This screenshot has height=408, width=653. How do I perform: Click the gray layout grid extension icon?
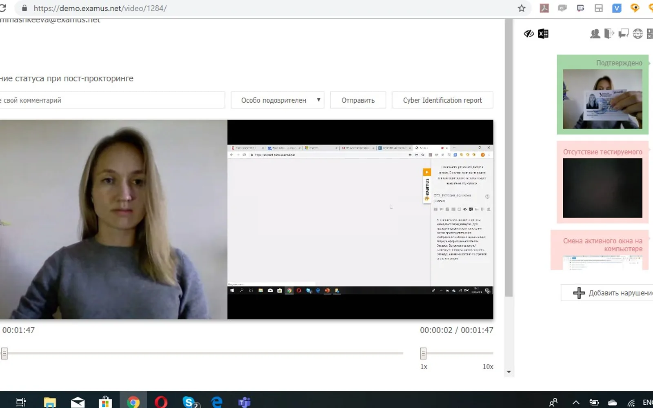[x=599, y=8]
